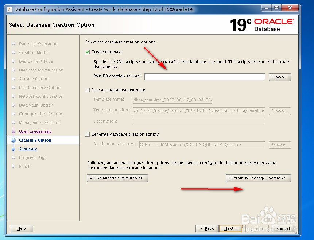Go back with the Back button
This screenshot has width=314, height=240.
(x=207, y=228)
